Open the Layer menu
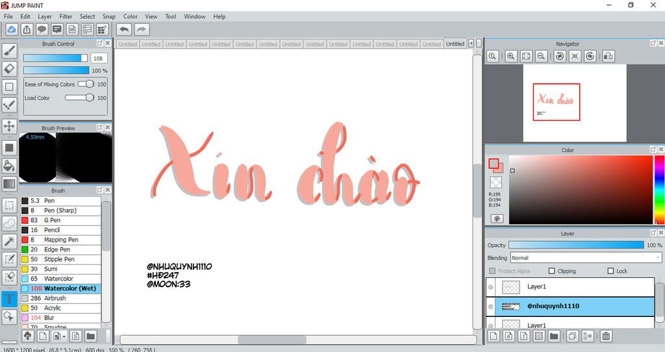The image size is (665, 352). 45,16
